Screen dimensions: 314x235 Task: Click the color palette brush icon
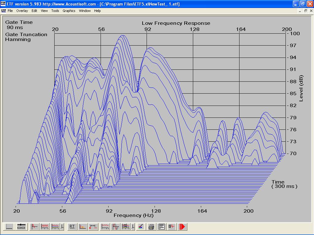[x=140, y=227]
